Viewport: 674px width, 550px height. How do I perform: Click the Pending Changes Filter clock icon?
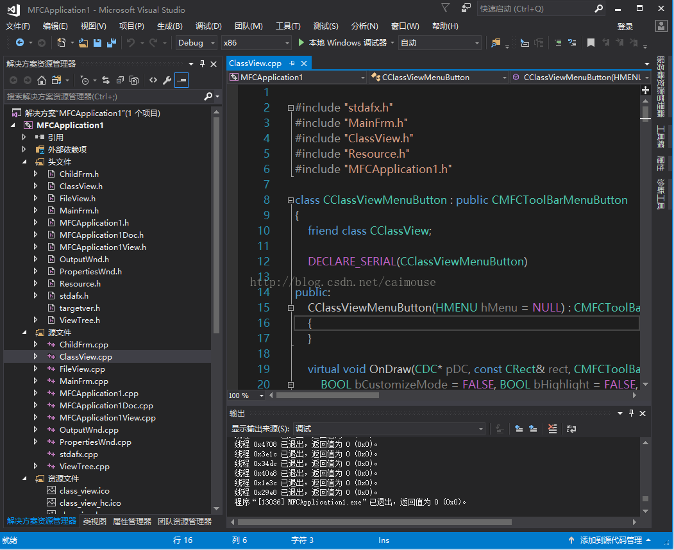coord(84,80)
